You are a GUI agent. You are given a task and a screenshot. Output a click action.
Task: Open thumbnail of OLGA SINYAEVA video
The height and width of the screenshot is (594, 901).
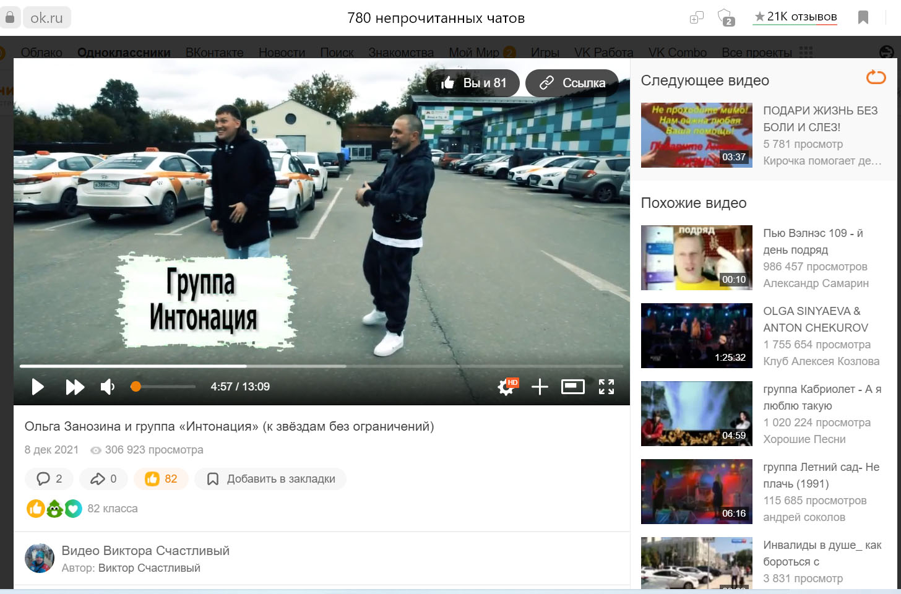point(697,335)
